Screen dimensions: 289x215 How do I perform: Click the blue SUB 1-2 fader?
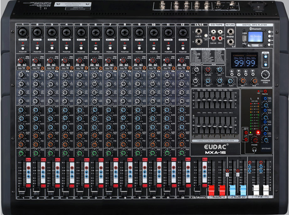(x=233, y=191)
